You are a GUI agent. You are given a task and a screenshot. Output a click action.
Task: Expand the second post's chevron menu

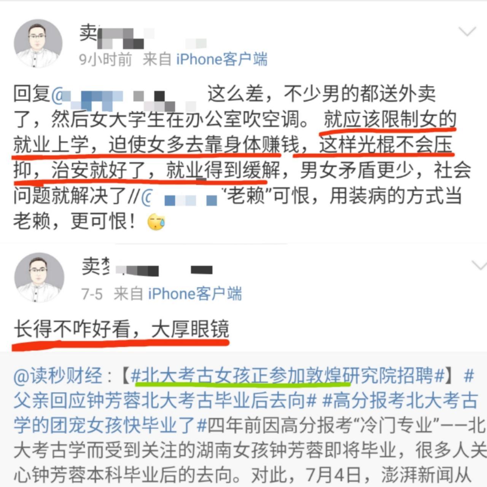tap(479, 265)
